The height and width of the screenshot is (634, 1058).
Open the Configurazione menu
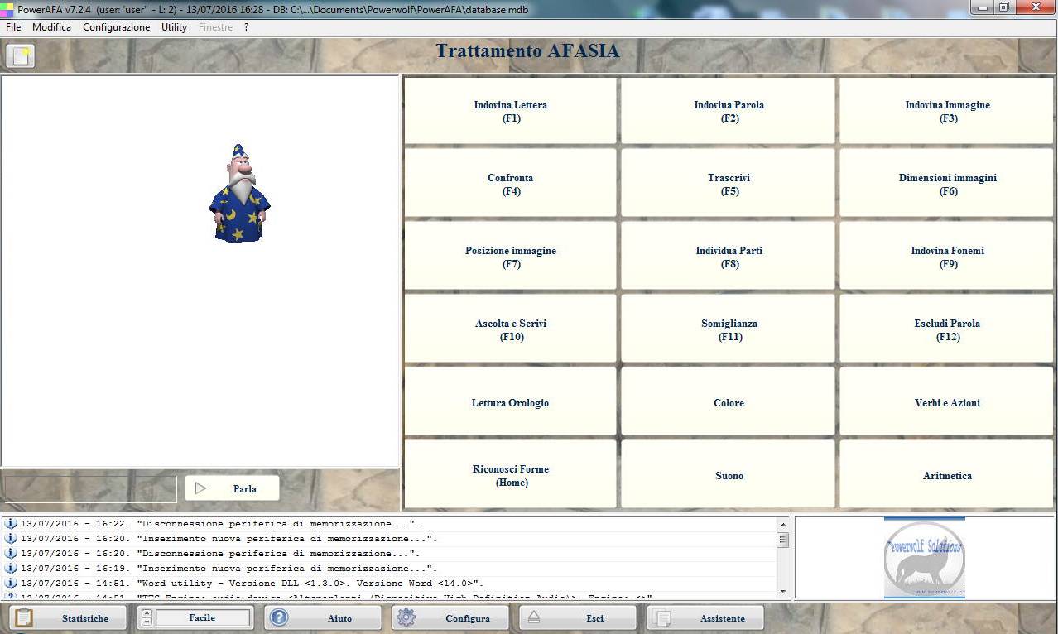click(x=117, y=27)
